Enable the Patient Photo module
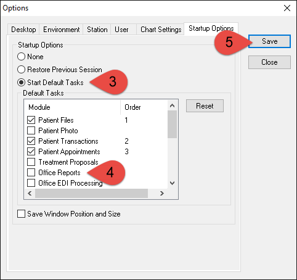297x280 pixels. [x=31, y=131]
